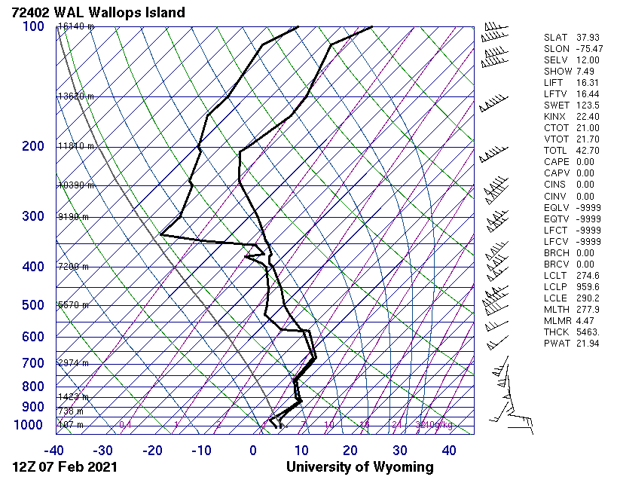This screenshot has width=617, height=486.
Task: Click the "9190 m" height label
Action: [x=74, y=217]
